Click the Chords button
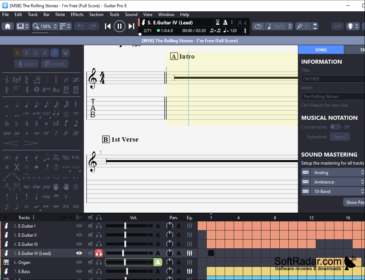This screenshot has width=365, height=280. tap(55, 64)
